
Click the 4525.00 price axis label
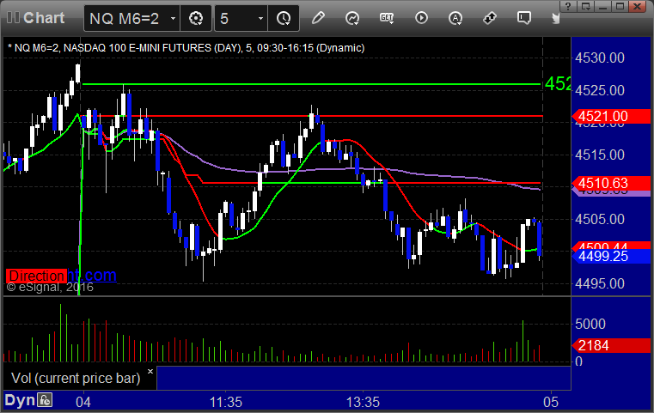tap(600, 90)
